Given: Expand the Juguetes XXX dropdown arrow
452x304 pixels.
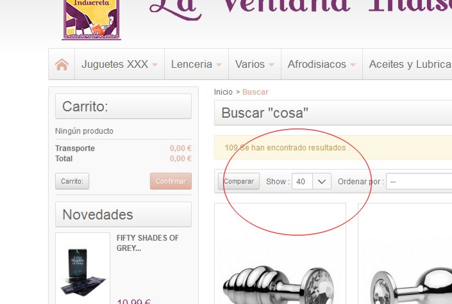Looking at the screenshot, I should tap(155, 65).
